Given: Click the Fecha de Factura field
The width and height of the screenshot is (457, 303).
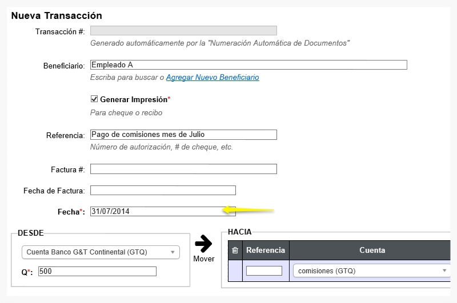Looking at the screenshot, I should (163, 191).
